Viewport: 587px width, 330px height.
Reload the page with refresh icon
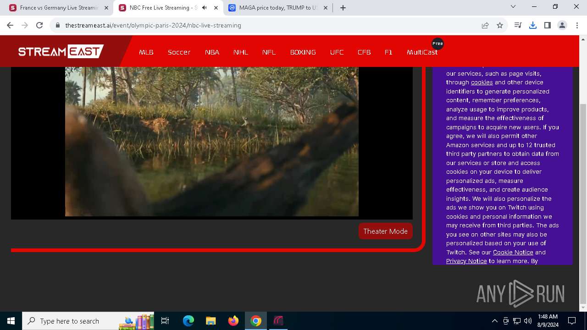pyautogui.click(x=39, y=25)
